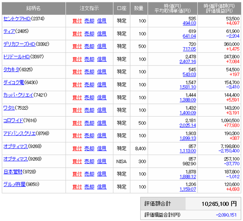Open the ワタミ stock link

(9, 108)
